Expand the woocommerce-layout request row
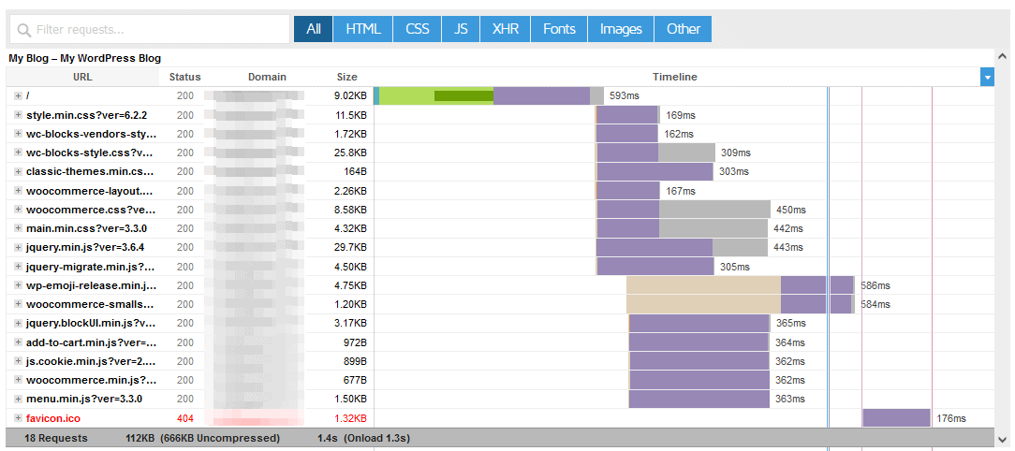The width and height of the screenshot is (1015, 451). coord(18,191)
